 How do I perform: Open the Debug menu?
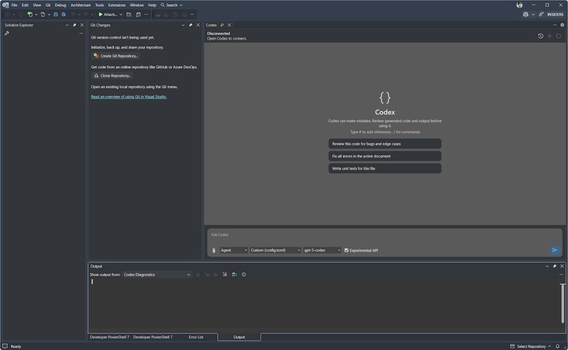[61, 5]
